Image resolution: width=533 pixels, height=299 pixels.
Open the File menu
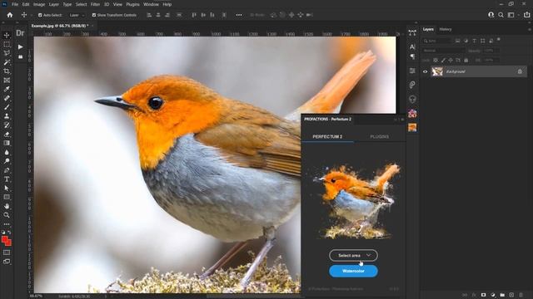pos(15,4)
